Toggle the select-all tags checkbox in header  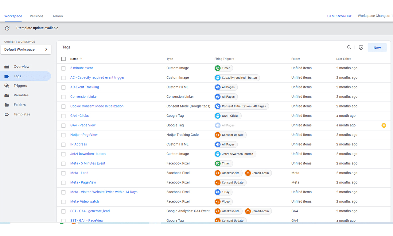pyautogui.click(x=64, y=59)
